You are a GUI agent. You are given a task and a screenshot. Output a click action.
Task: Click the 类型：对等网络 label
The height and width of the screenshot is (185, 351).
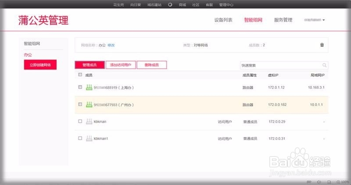click(x=195, y=45)
